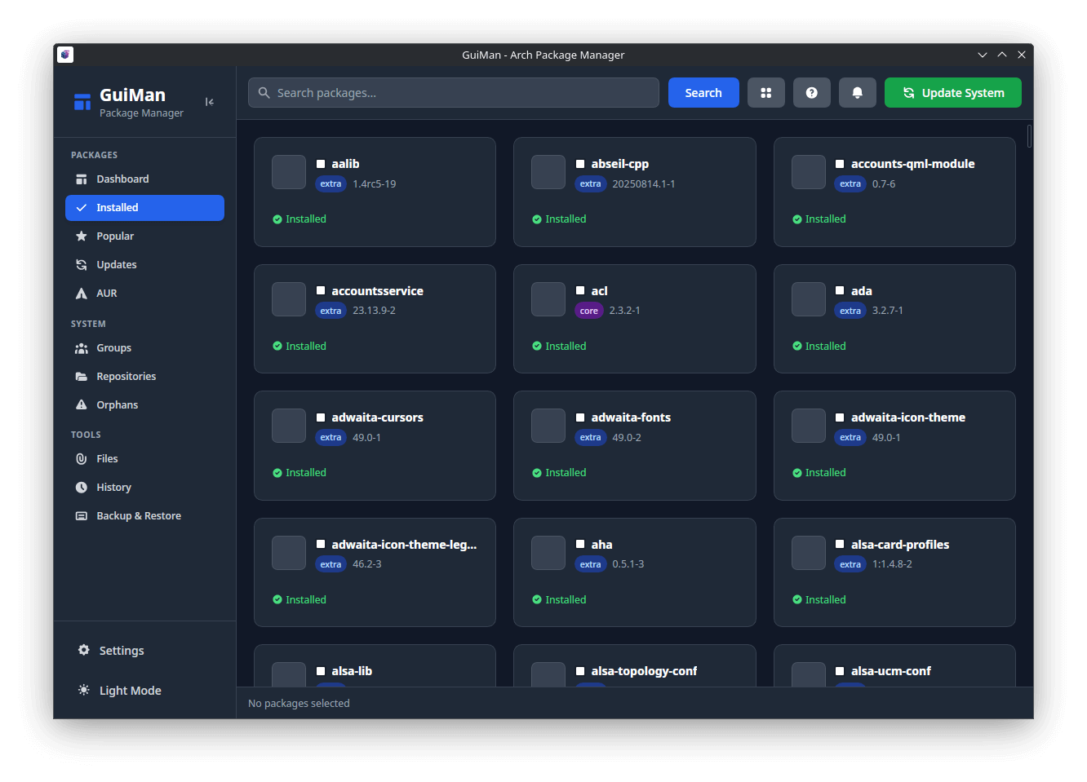Open help with the question mark icon
1087x782 pixels.
[811, 93]
